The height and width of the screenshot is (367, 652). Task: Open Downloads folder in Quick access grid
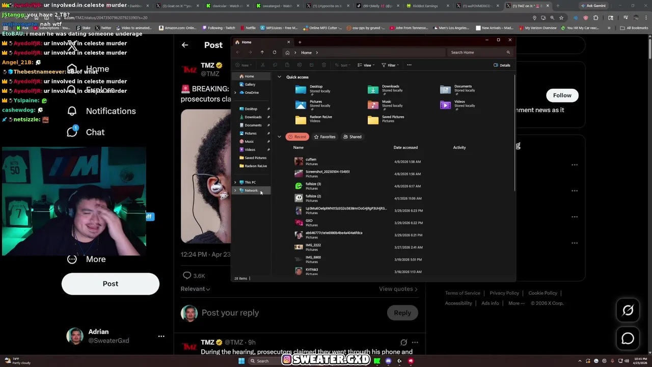[x=387, y=89]
